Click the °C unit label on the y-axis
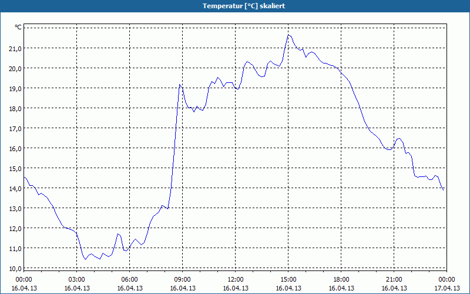This screenshot has height=294, width=470. (18, 27)
